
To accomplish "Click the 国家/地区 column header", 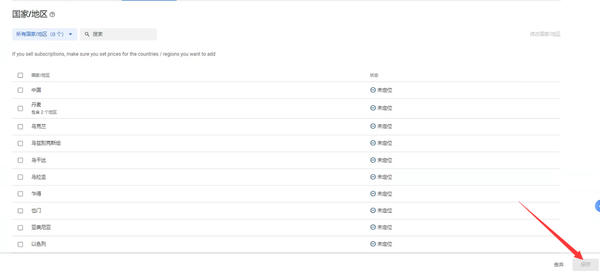I will (41, 75).
